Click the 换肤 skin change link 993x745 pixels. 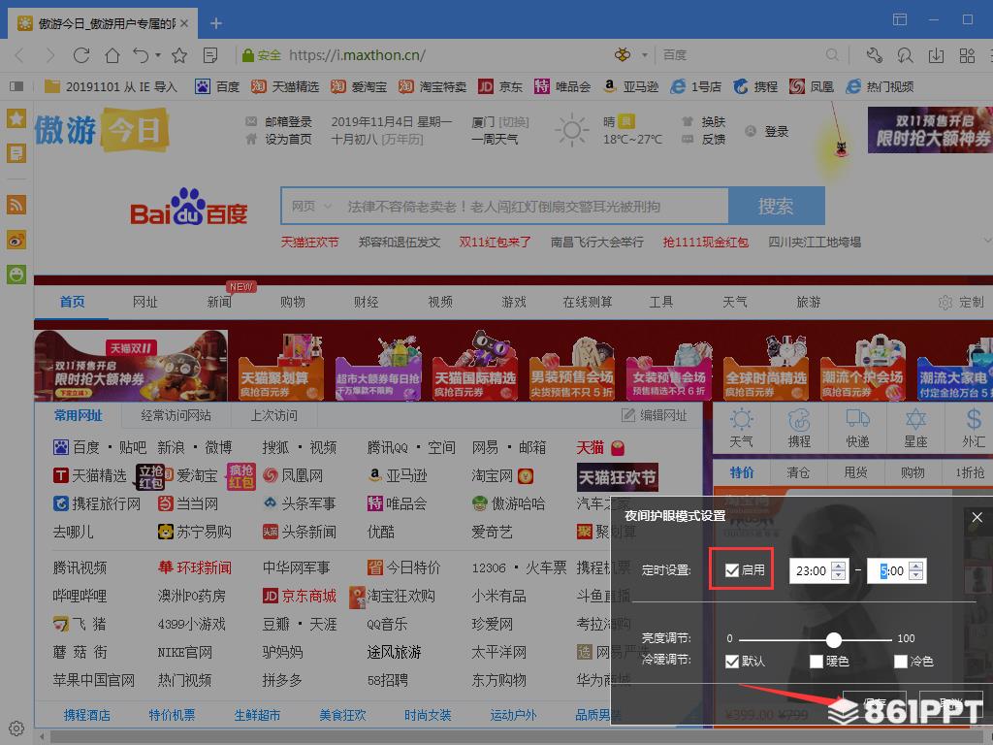click(713, 121)
